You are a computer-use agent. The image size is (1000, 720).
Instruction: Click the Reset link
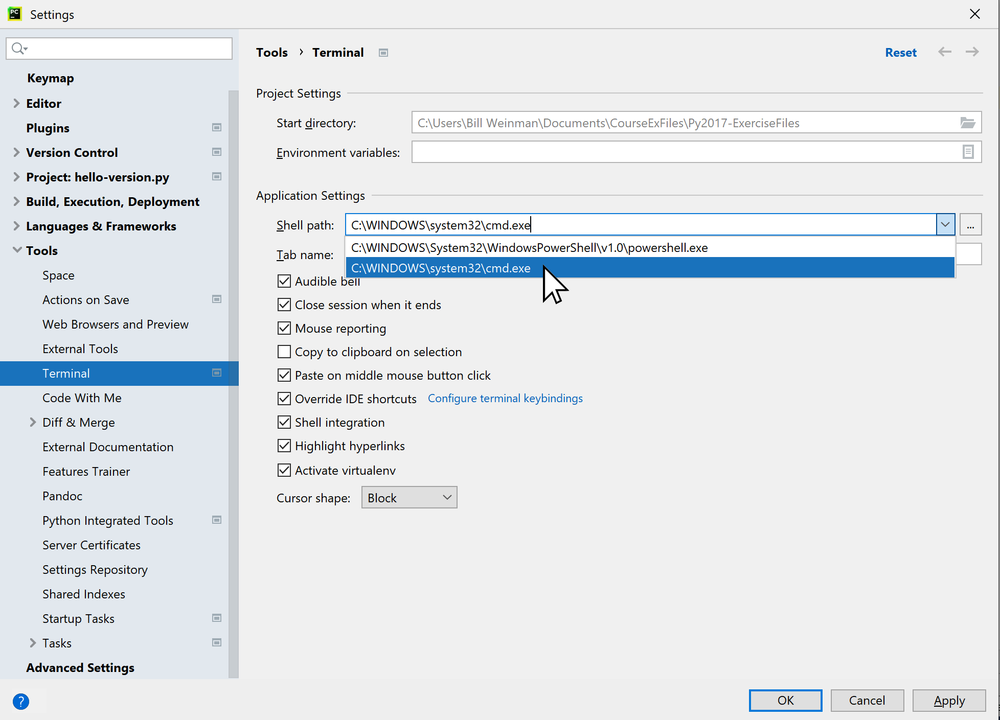tap(901, 53)
